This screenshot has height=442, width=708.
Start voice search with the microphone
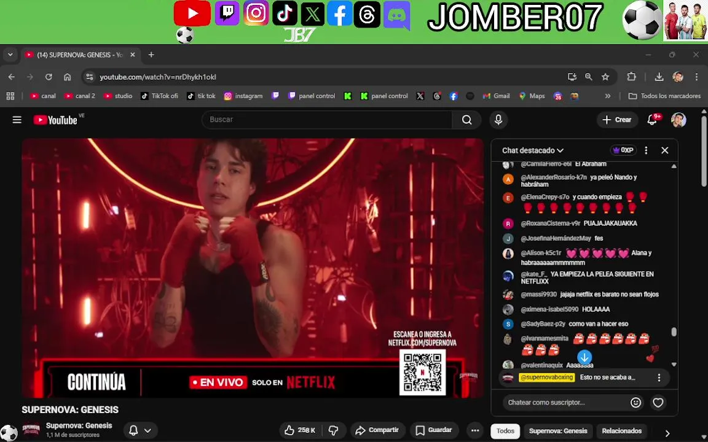[x=498, y=120]
